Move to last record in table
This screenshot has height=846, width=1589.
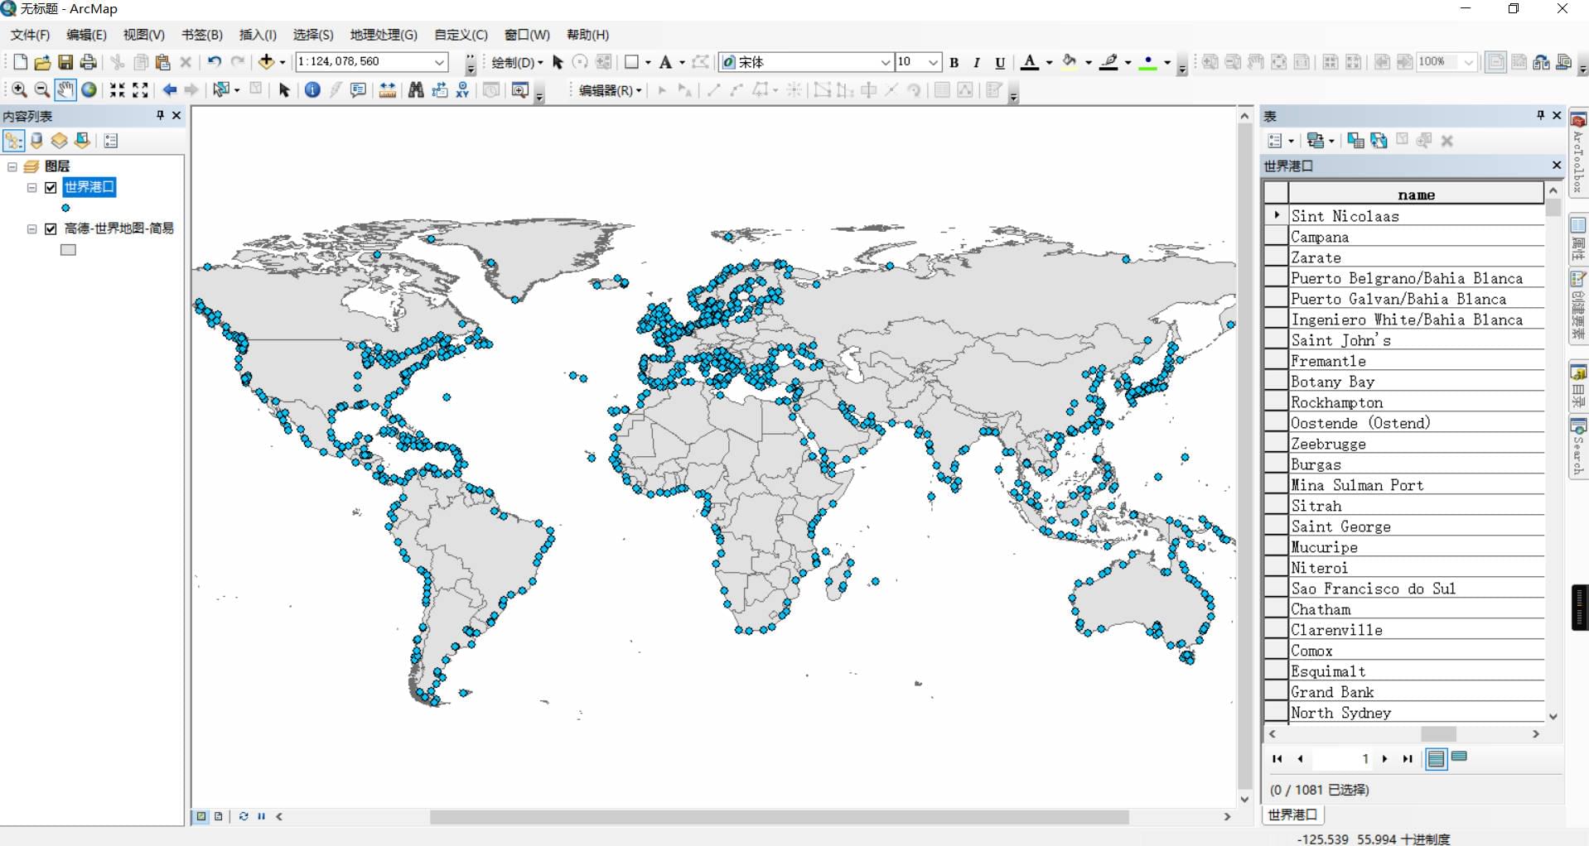pos(1407,758)
